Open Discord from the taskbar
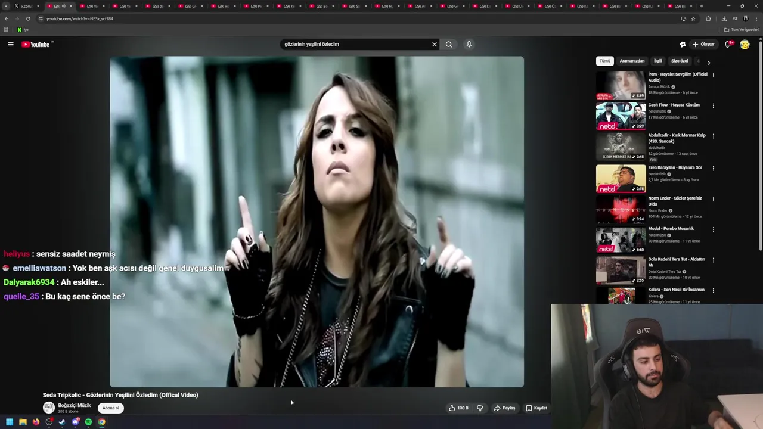The image size is (763, 429). click(75, 422)
